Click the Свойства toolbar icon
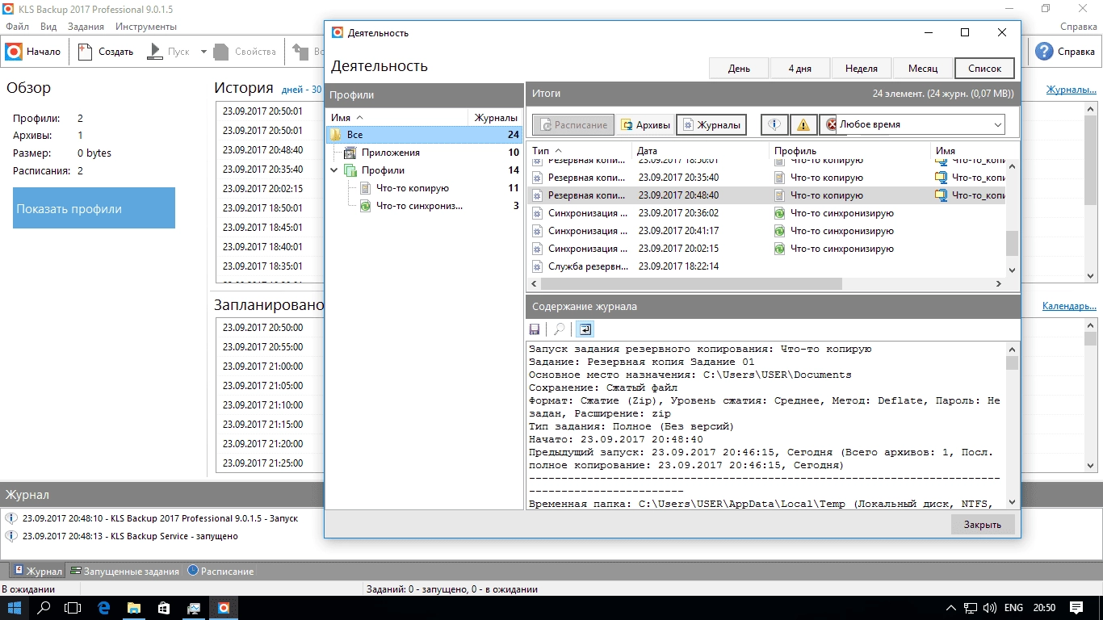 (x=223, y=52)
